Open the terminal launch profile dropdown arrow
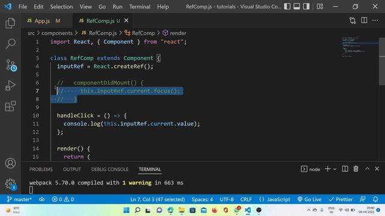The height and width of the screenshot is (216, 385). click(x=334, y=169)
